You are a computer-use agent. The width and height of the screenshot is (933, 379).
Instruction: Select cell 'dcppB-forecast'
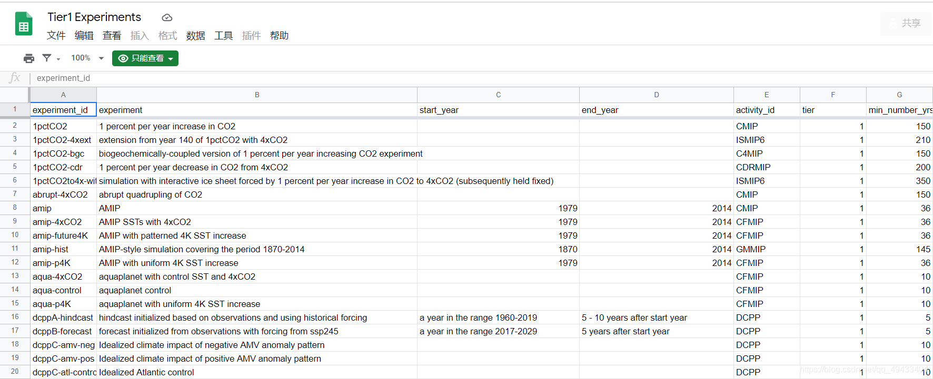63,331
